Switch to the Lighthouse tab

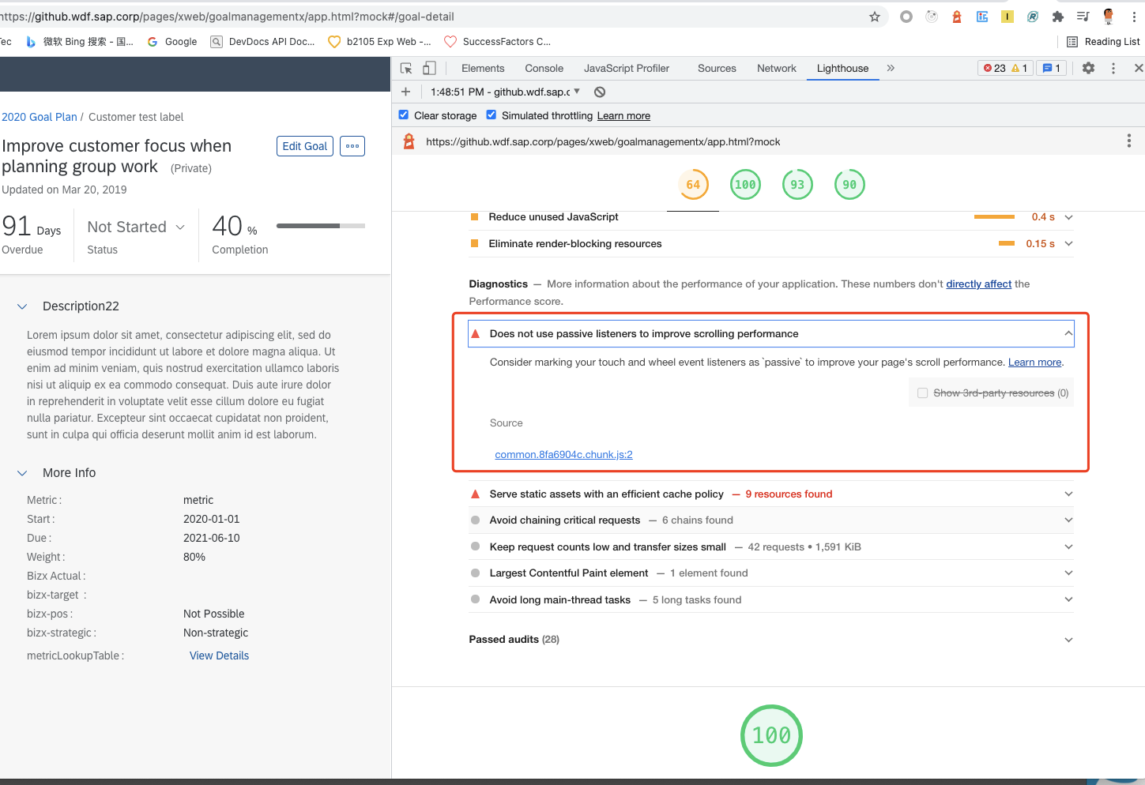tap(842, 68)
